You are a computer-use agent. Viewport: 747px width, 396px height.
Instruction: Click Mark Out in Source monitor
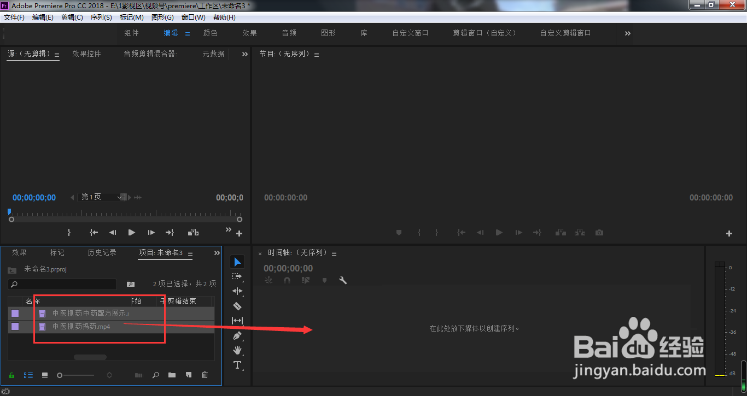pos(69,232)
